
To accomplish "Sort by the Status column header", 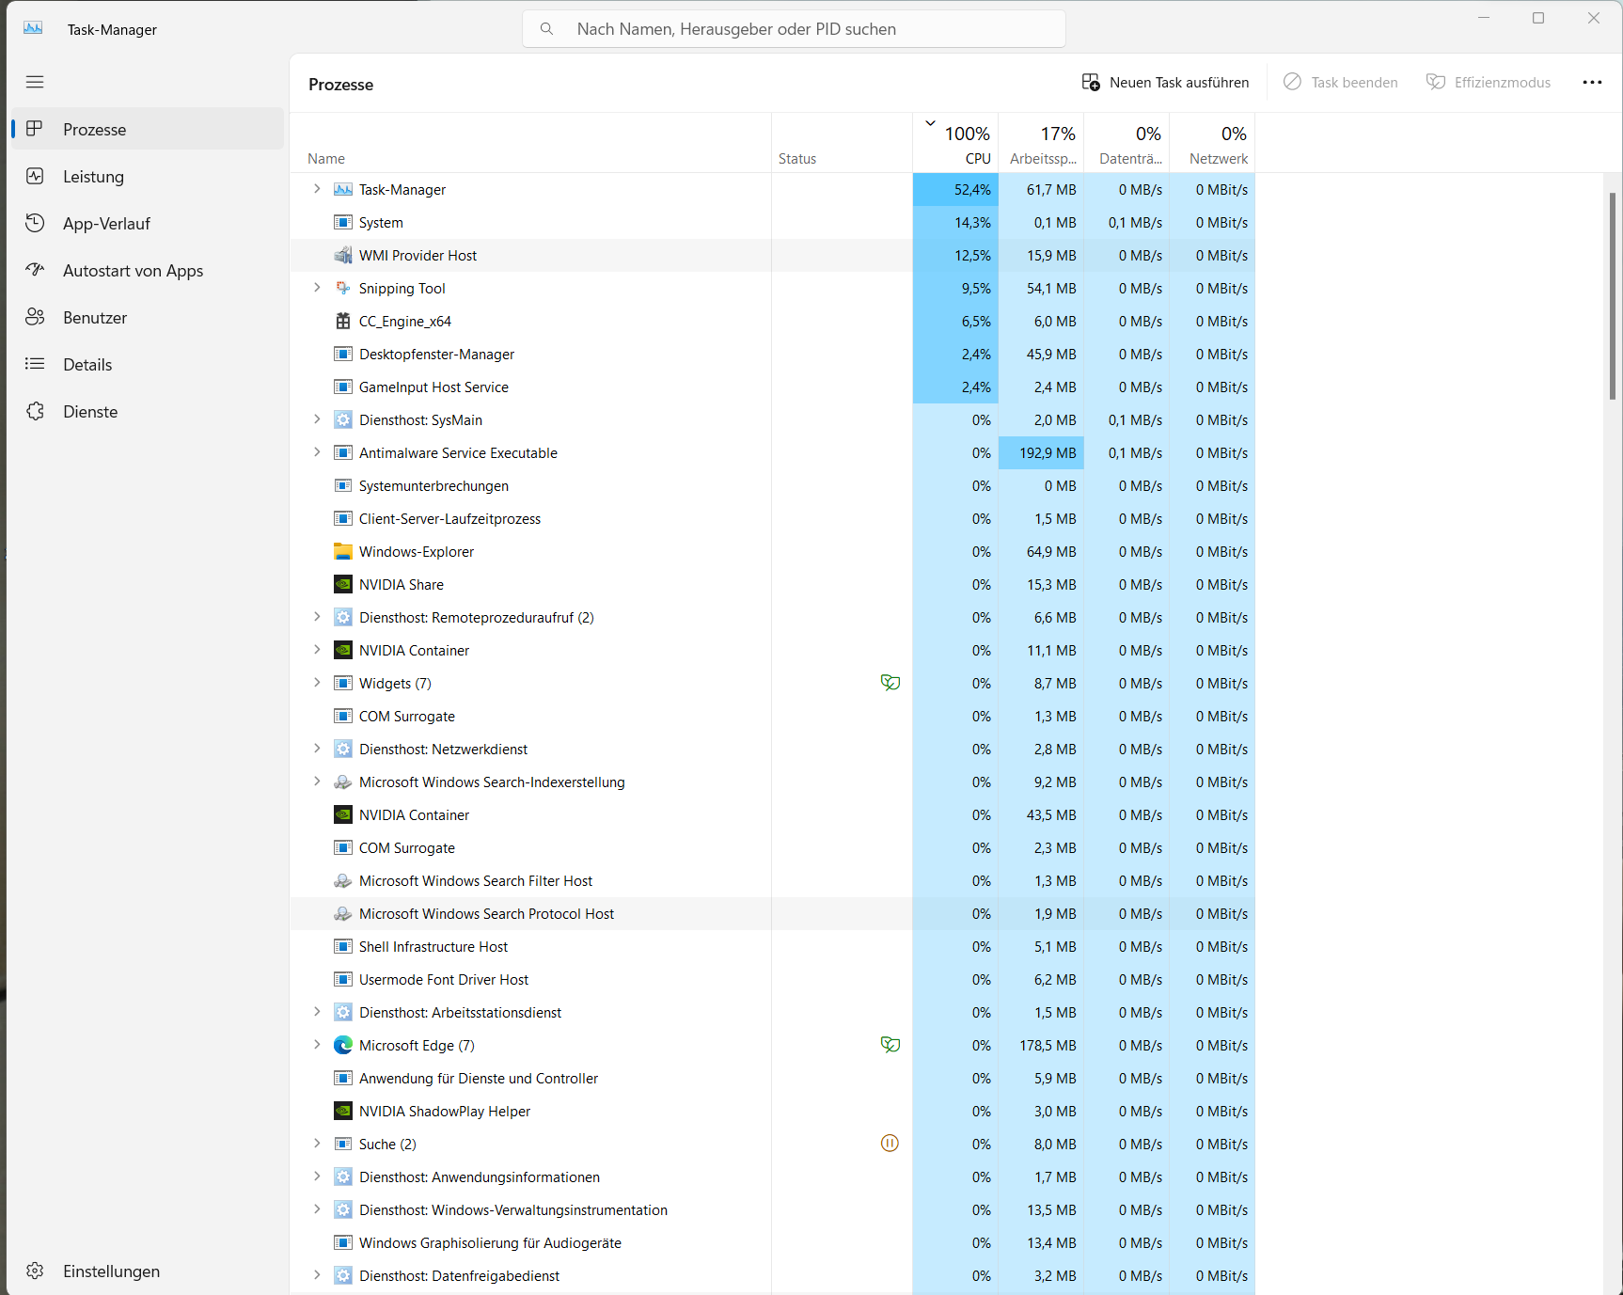I will (842, 143).
